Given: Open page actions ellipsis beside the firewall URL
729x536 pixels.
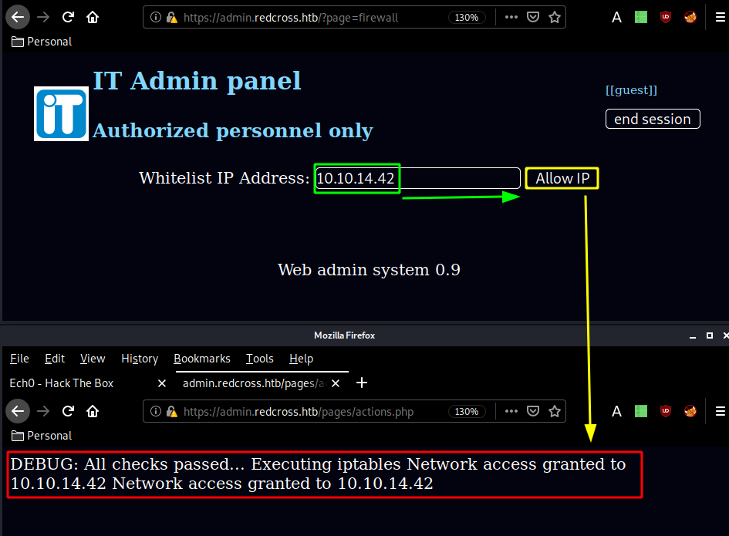Looking at the screenshot, I should click(511, 17).
